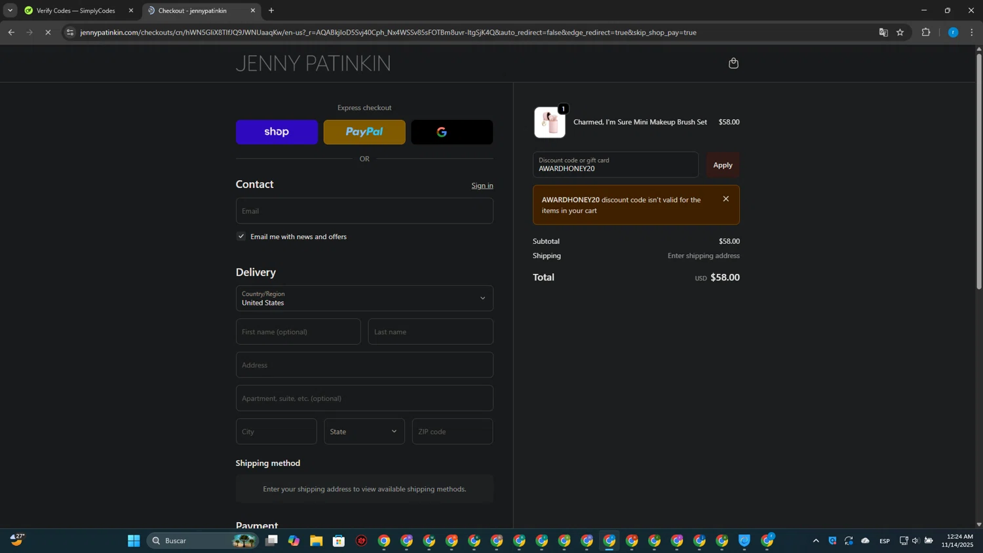The width and height of the screenshot is (983, 553).
Task: Bookmark this page with the star icon
Action: point(900,32)
